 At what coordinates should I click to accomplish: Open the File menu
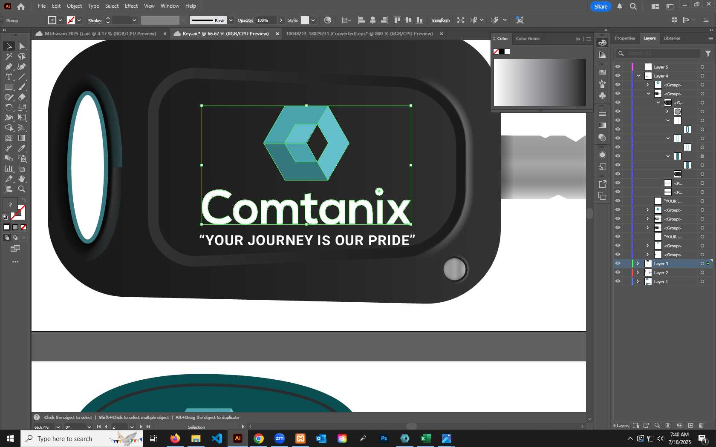click(x=42, y=6)
